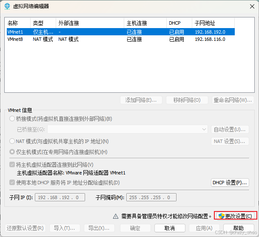Click 自动设置(U) button
The height and width of the screenshot is (237, 259).
[x=230, y=129]
